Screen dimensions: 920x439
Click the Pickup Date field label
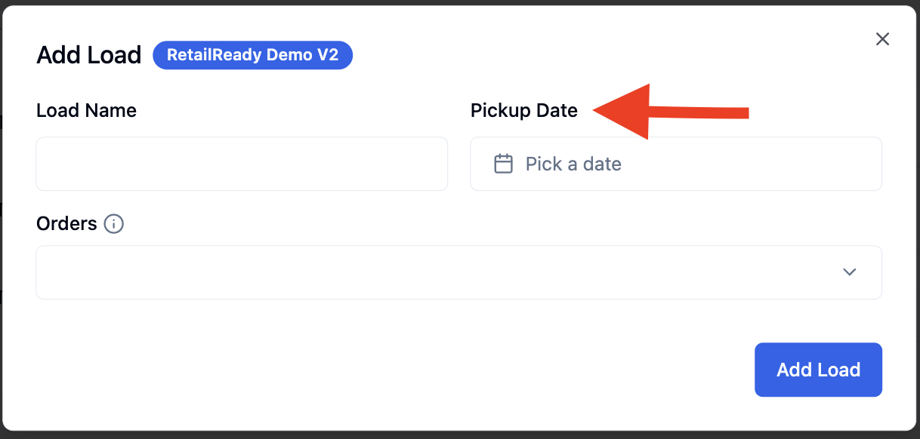click(x=524, y=111)
